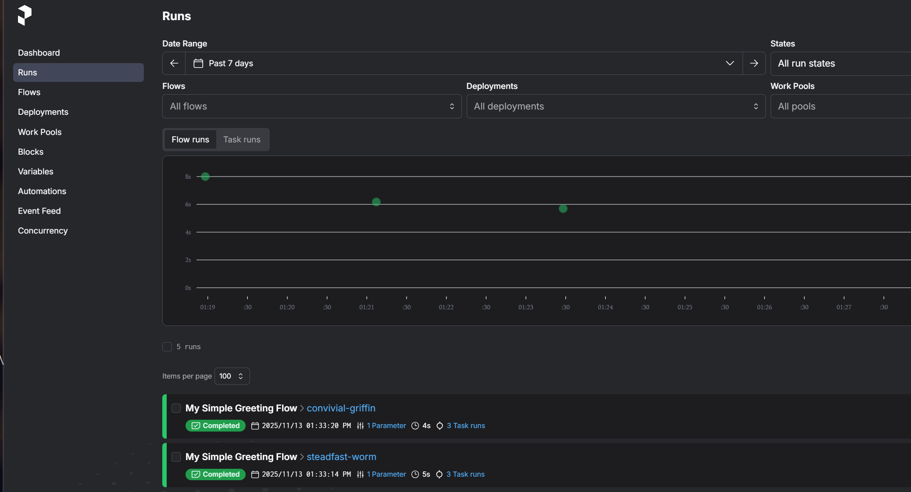Image resolution: width=911 pixels, height=492 pixels.
Task: Click the clock duration icon on steadfast-worm run
Action: pyautogui.click(x=415, y=474)
